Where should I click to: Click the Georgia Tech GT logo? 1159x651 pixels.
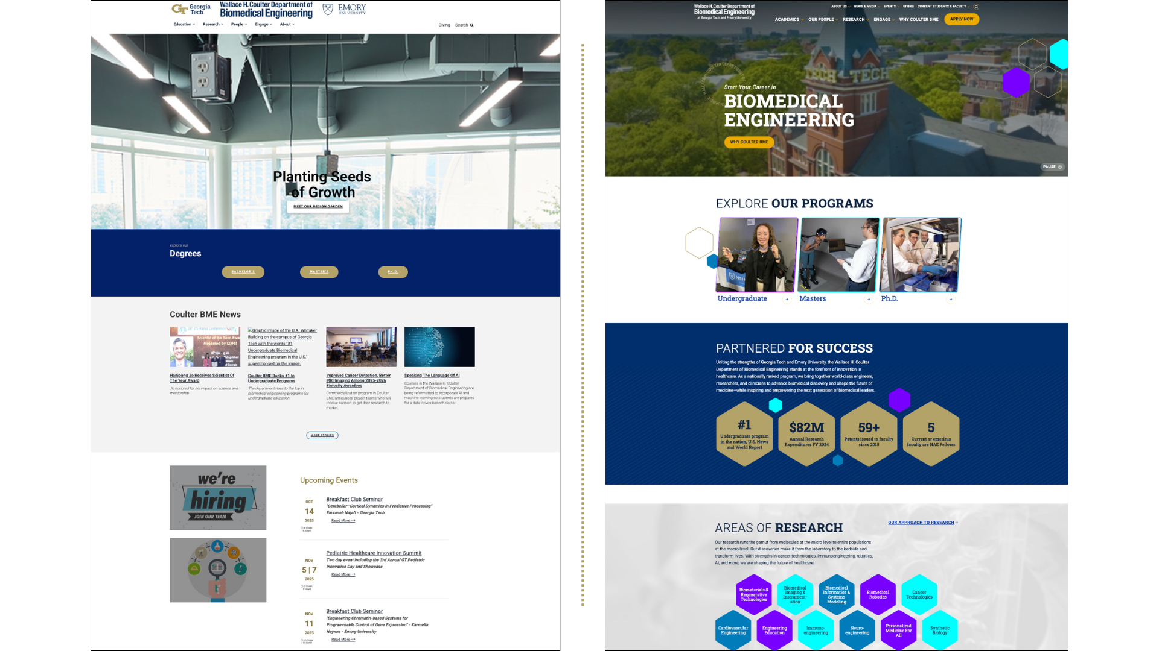click(x=179, y=9)
